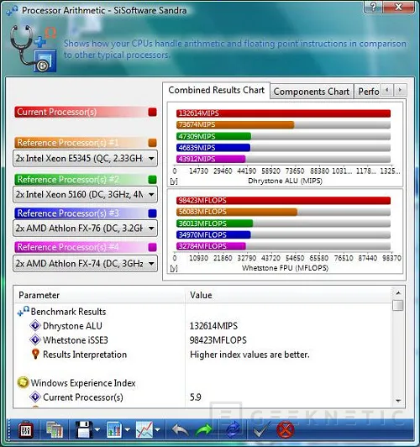Click the title bar application icon
This screenshot has height=447, width=420.
point(13,10)
